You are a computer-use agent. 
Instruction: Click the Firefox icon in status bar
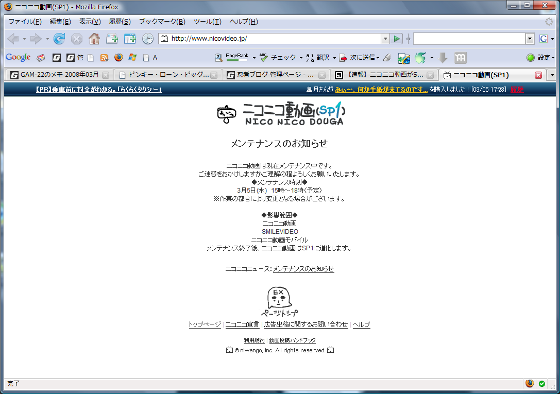530,383
